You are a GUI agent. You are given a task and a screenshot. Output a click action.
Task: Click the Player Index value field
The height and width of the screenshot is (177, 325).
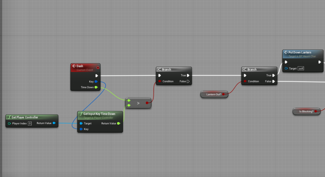30,123
